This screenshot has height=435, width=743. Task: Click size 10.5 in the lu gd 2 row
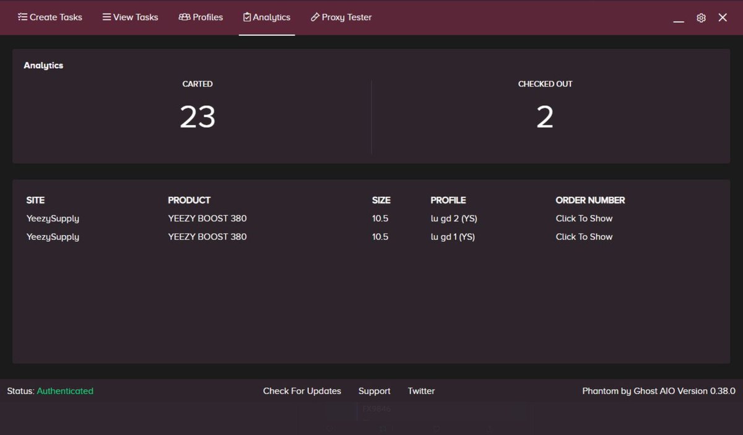380,218
